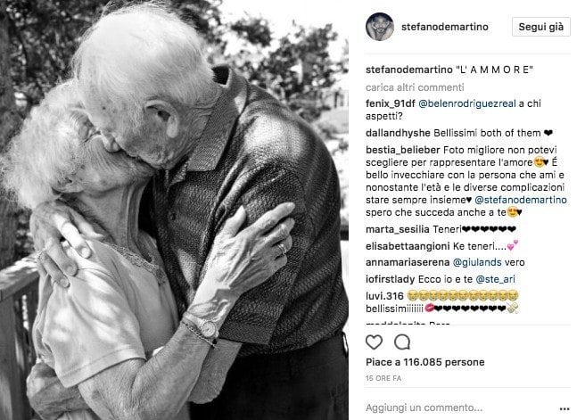Toggle the Segui già follow button

pyautogui.click(x=541, y=27)
